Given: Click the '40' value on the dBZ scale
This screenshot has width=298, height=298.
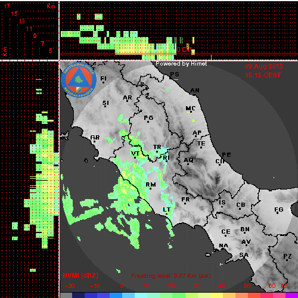Looking at the screenshot, I should pyautogui.click(x=221, y=286).
